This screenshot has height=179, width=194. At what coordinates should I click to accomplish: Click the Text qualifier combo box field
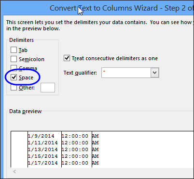[x=130, y=73]
